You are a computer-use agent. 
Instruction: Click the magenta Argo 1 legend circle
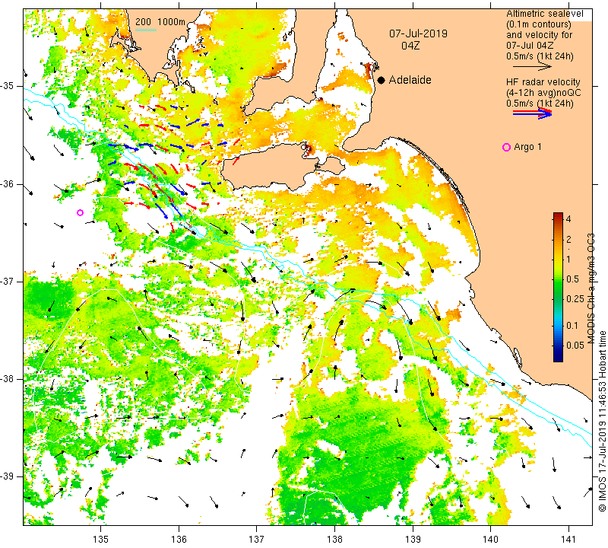(x=506, y=147)
